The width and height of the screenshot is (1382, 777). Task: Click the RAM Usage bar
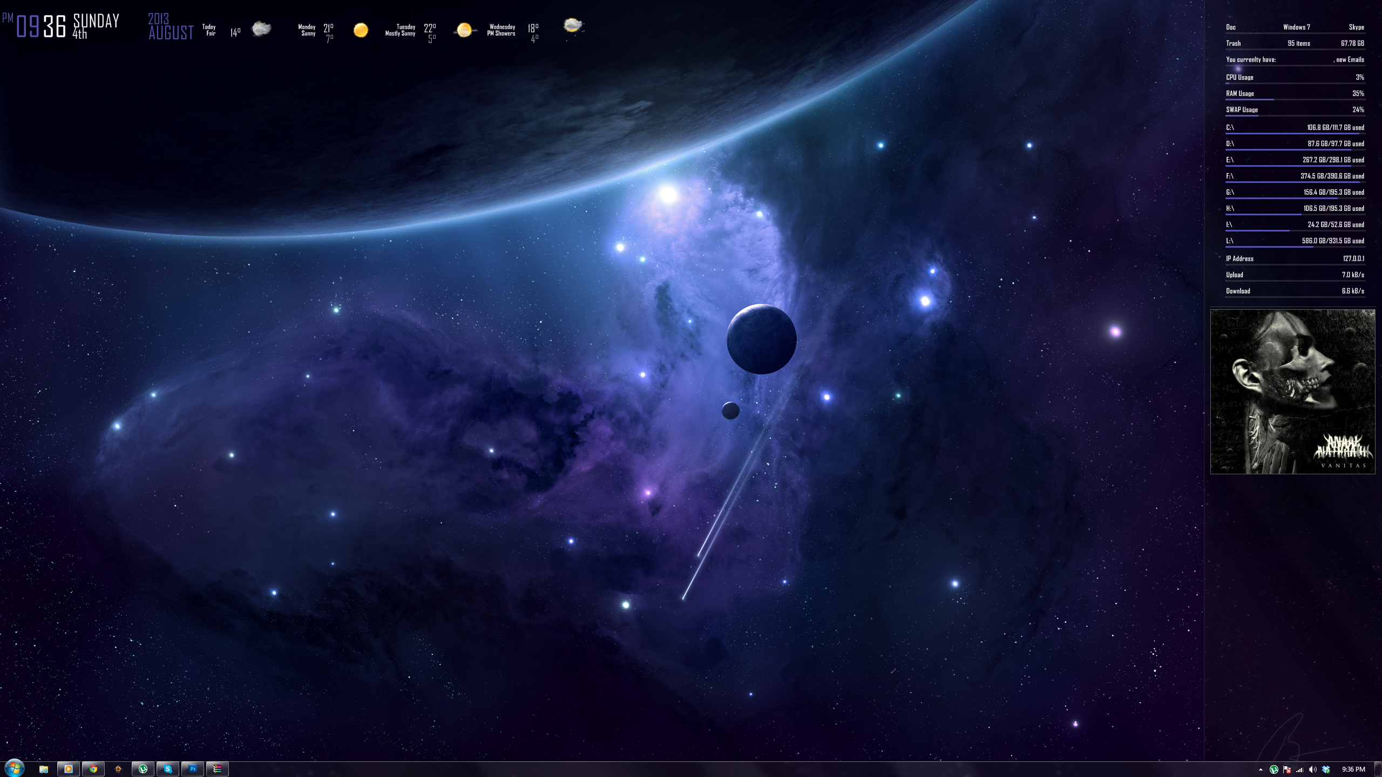point(1295,99)
